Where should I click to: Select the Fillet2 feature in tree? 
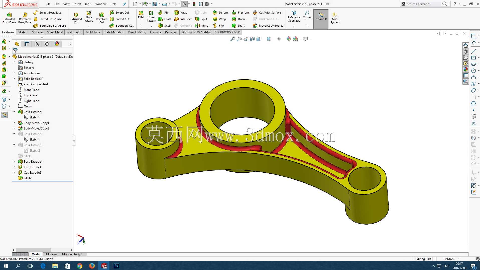[x=25, y=178]
